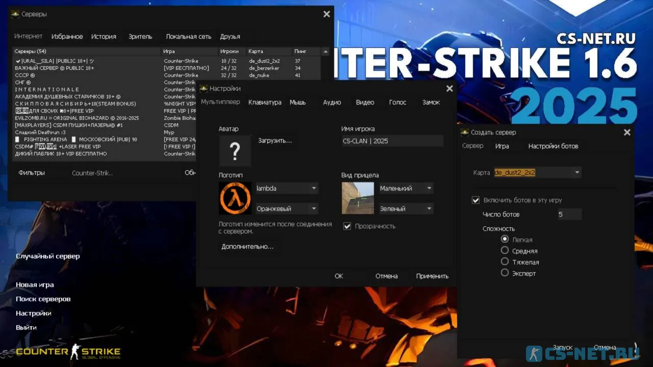This screenshot has width=653, height=367.
Task: Click the Загрузить... avatar button
Action: pos(275,141)
